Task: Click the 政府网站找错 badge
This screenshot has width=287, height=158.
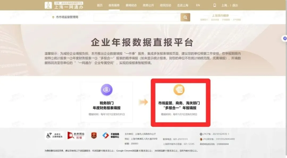Action: tap(76, 135)
